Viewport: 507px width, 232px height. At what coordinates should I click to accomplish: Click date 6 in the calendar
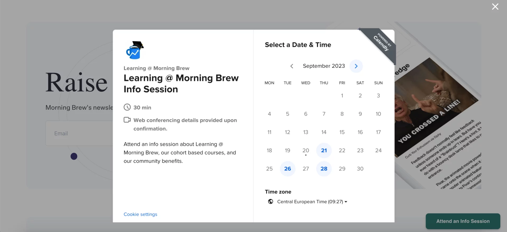click(306, 114)
